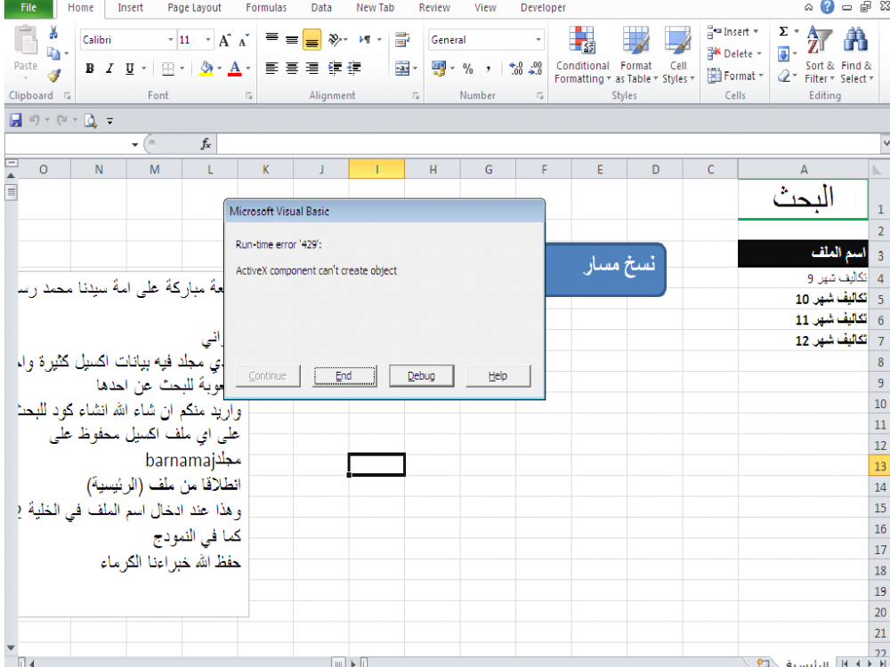Viewport: 890px width, 667px height.
Task: Click the Copy icon
Action: point(53,53)
